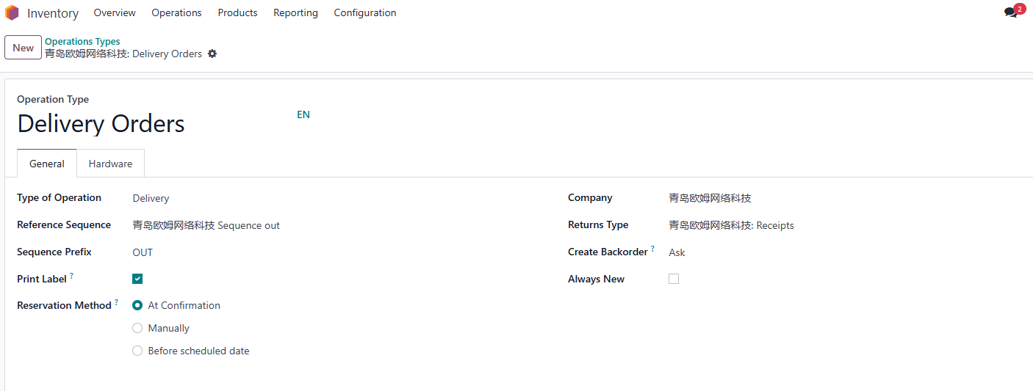Open the Create Backorder Ask dropdown
Screen dimensions: 1033x391
[845, 252]
